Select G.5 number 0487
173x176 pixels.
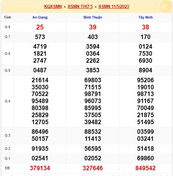click(40, 70)
